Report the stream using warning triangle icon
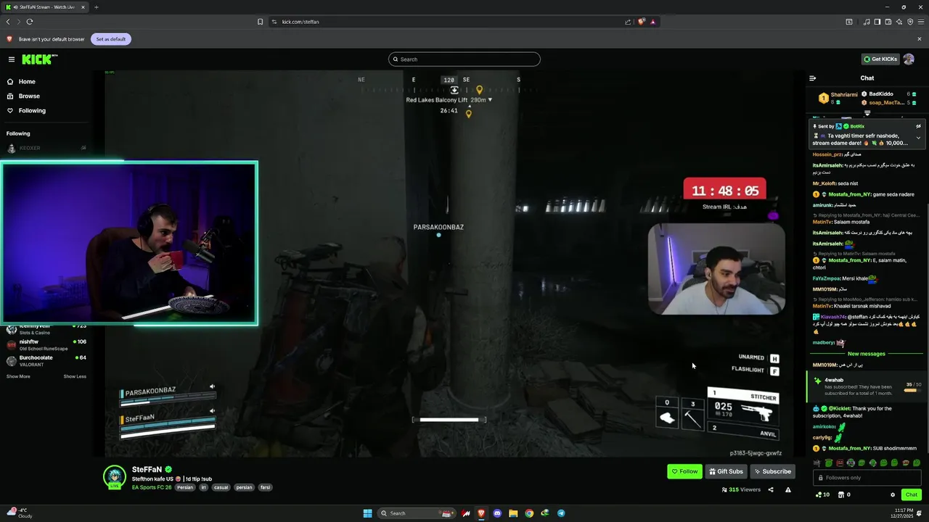Image resolution: width=929 pixels, height=522 pixels. pos(788,490)
